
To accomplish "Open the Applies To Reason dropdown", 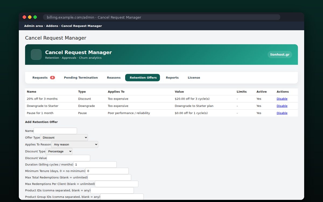I will pos(75,145).
